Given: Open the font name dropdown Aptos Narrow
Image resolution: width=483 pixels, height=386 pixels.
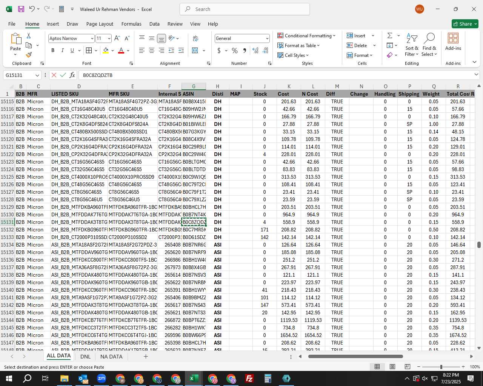Looking at the screenshot, I should point(92,38).
